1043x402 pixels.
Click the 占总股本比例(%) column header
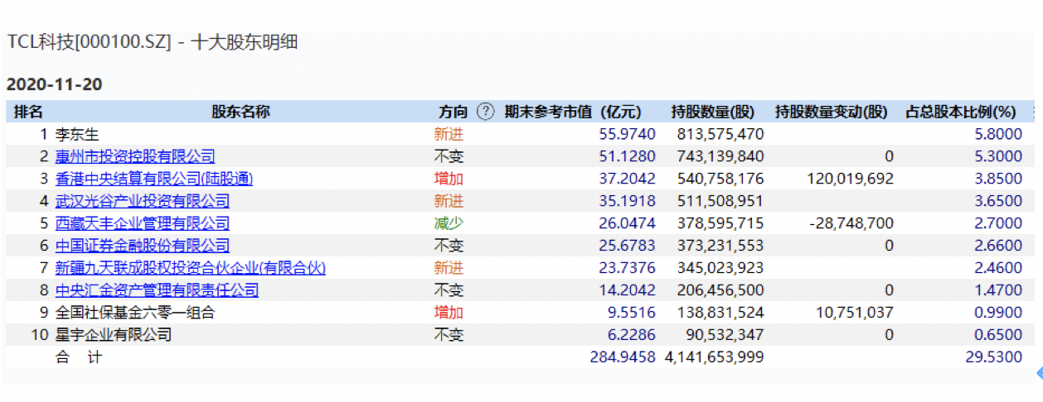[960, 112]
